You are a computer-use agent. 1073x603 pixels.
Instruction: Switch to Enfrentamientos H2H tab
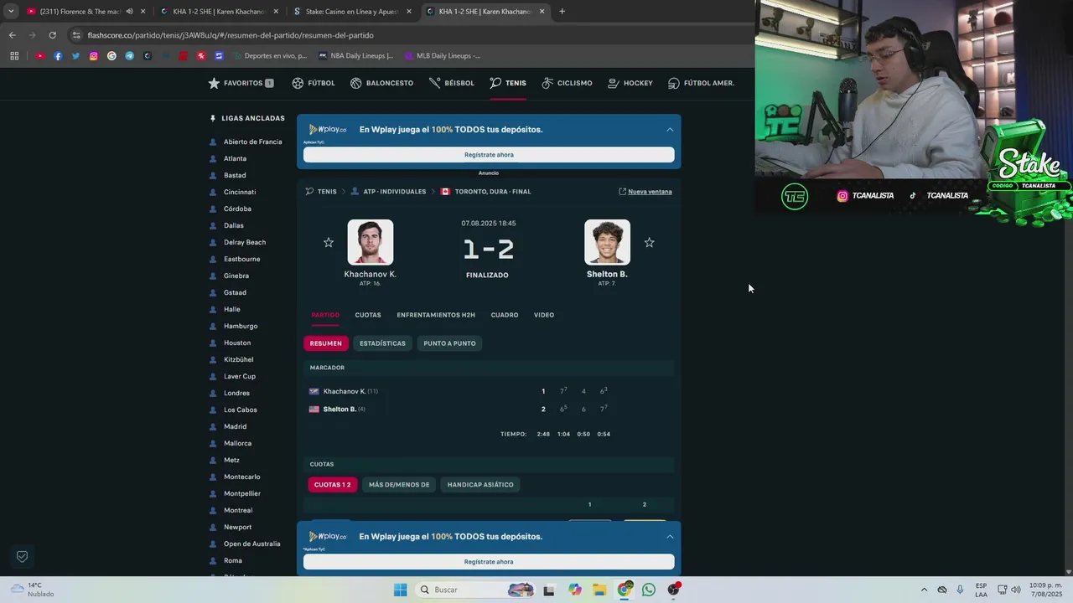click(x=436, y=315)
